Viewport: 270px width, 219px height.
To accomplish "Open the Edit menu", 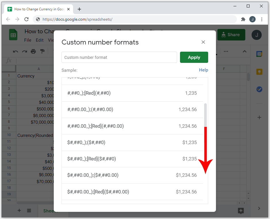I will coord(40,40).
